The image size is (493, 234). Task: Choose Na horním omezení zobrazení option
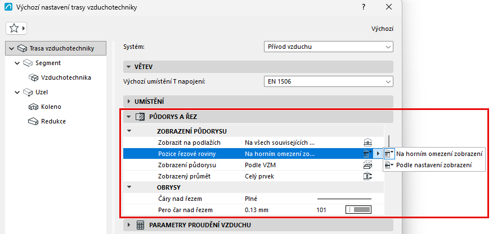click(434, 154)
